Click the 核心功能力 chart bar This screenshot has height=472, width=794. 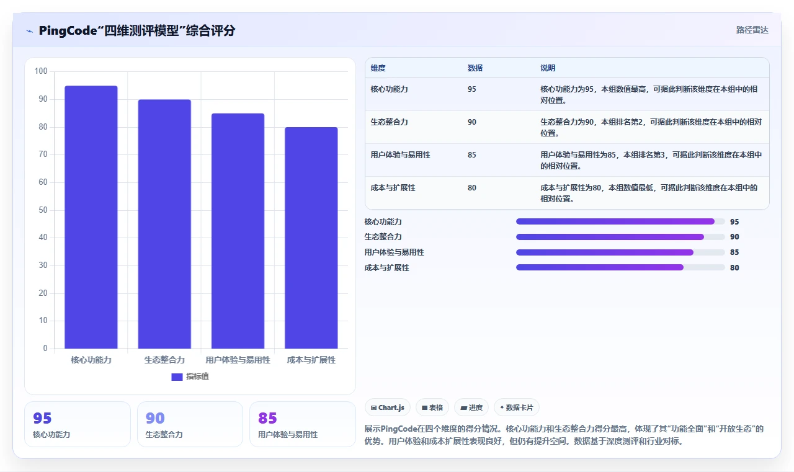[91, 217]
